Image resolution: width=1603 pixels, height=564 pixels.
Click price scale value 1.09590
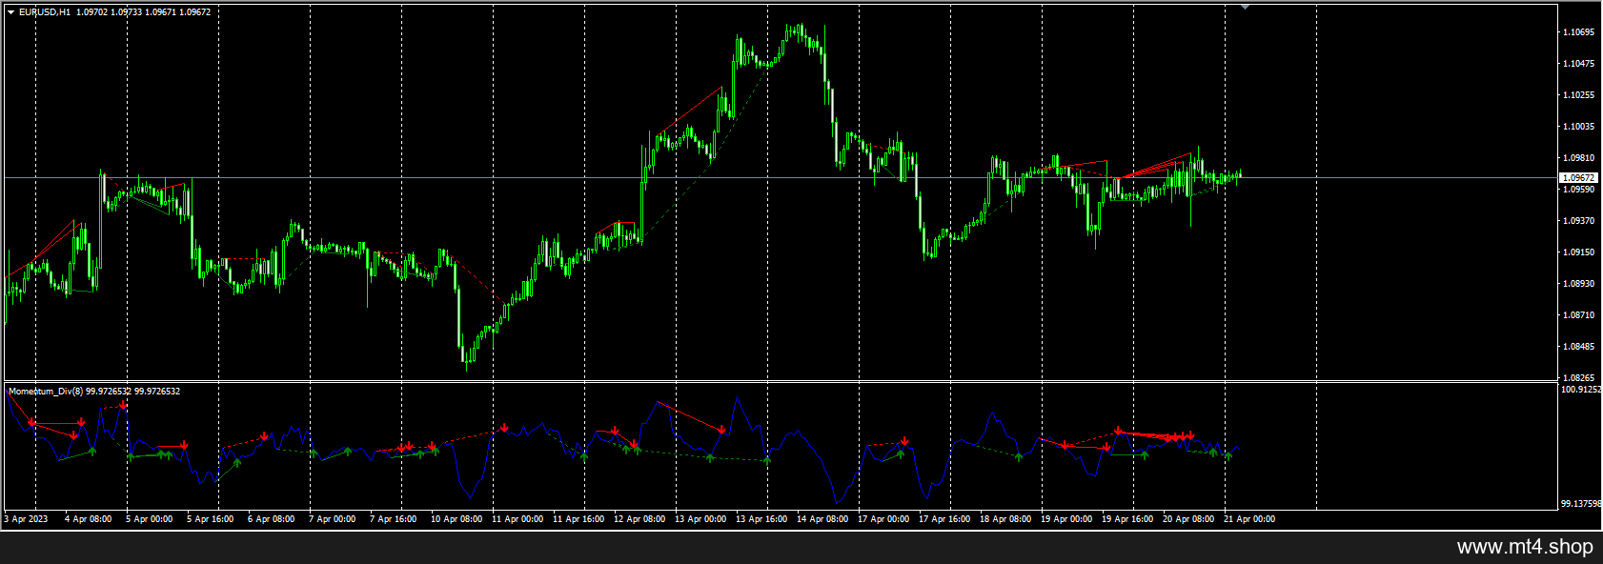tap(1578, 190)
